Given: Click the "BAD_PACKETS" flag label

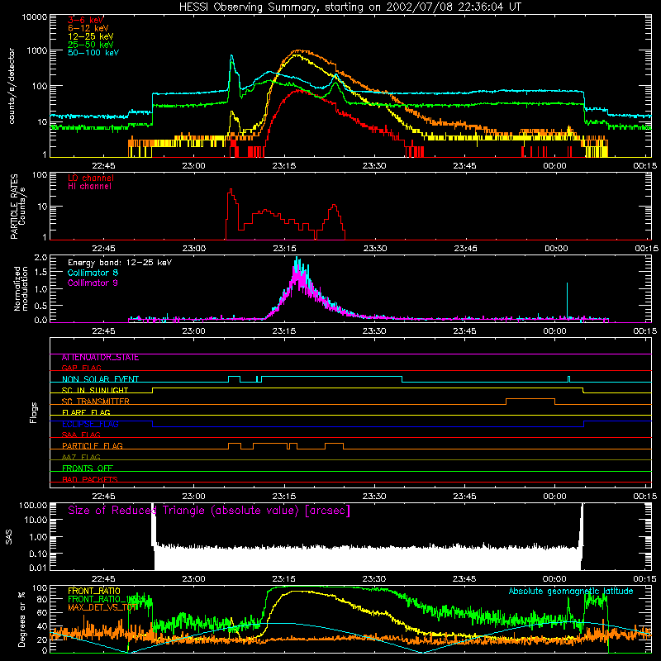Looking at the screenshot, I should (90, 479).
